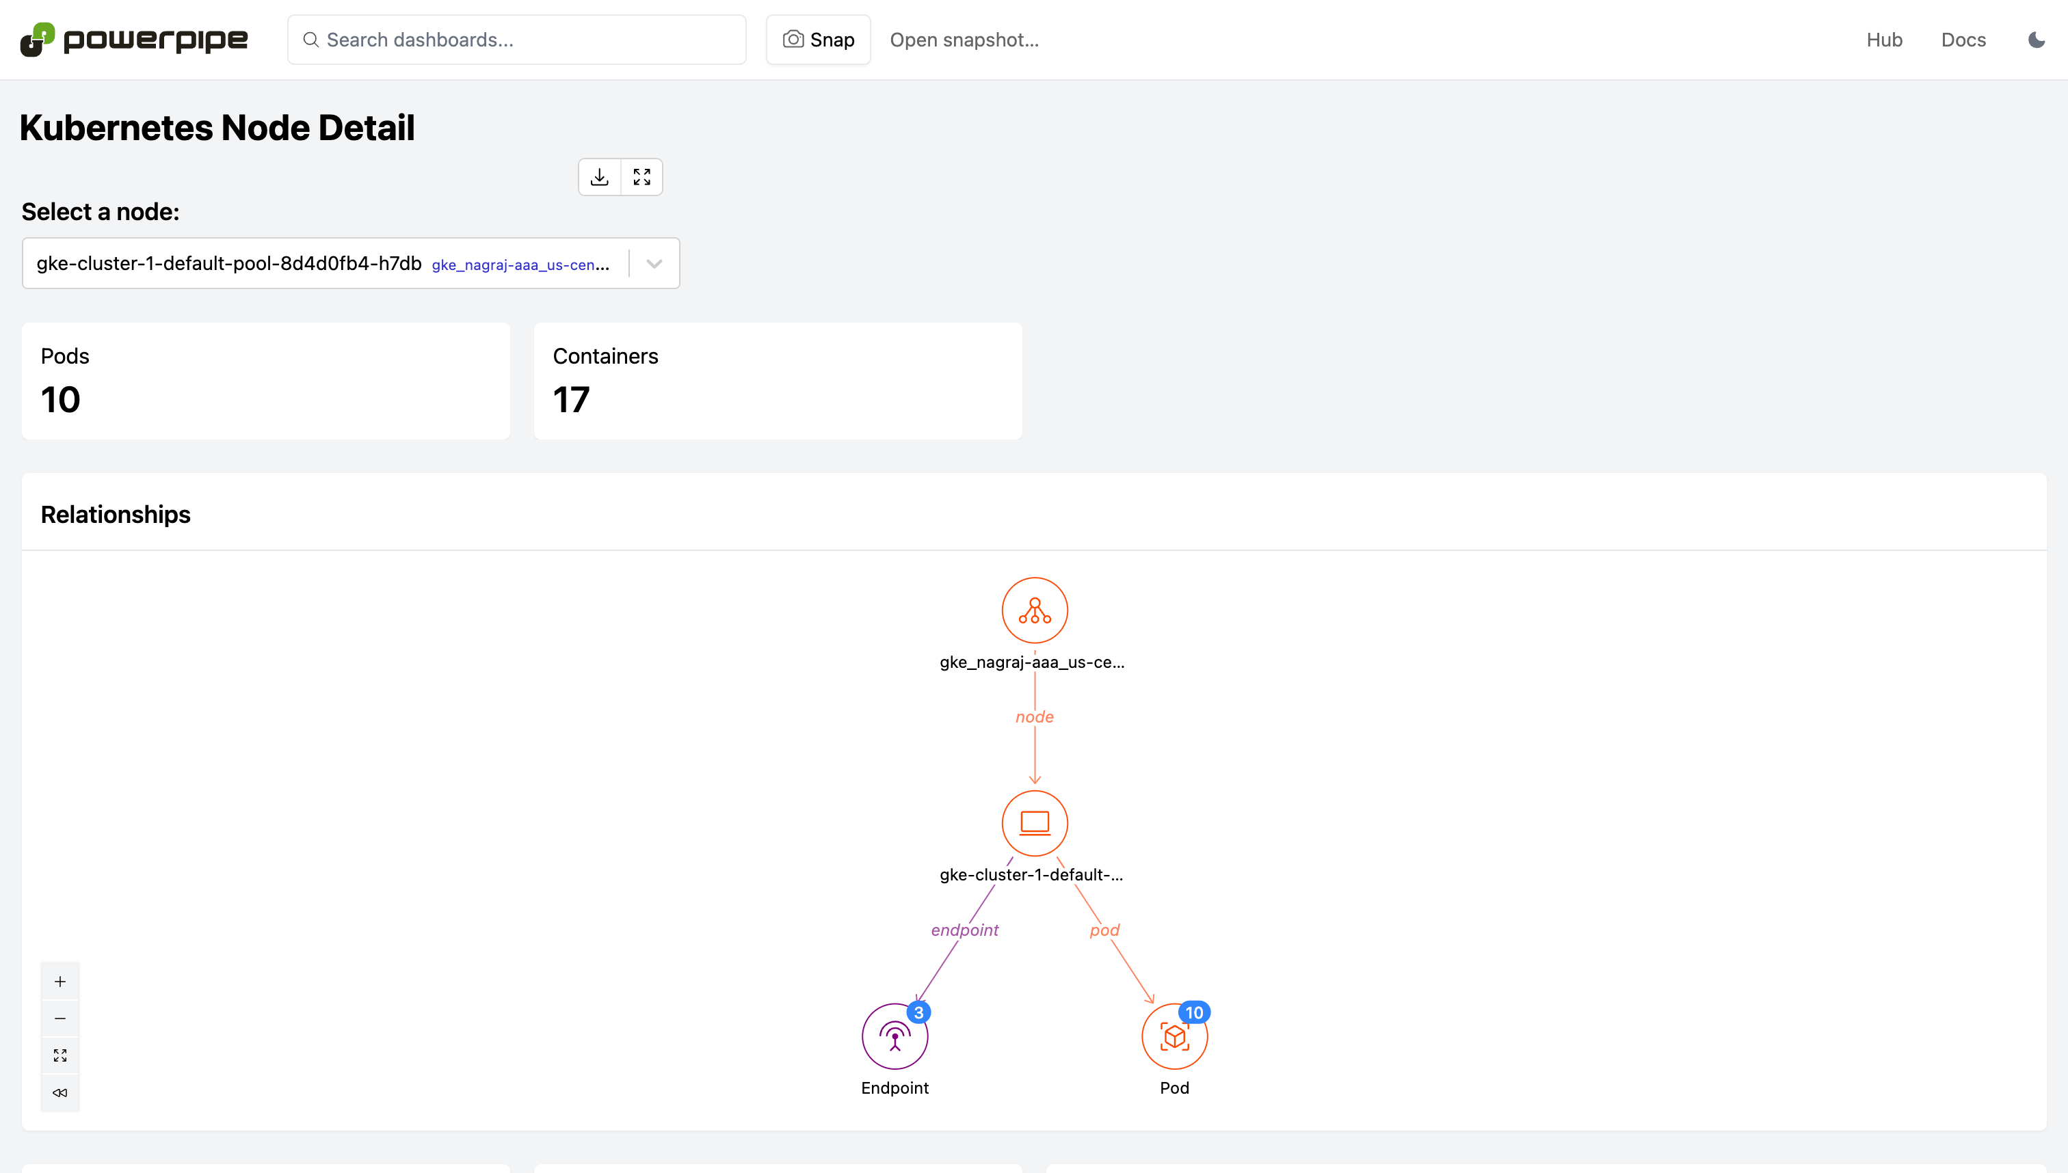Click the Powerpipe logo
2068x1173 pixels.
134,40
